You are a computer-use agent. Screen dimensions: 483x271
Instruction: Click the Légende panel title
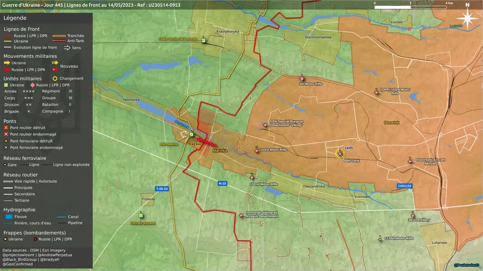[x=15, y=18]
